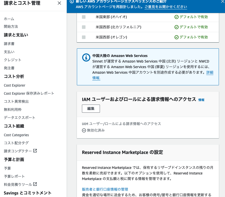Open Cost Explorer from sidebar

click(x=14, y=85)
